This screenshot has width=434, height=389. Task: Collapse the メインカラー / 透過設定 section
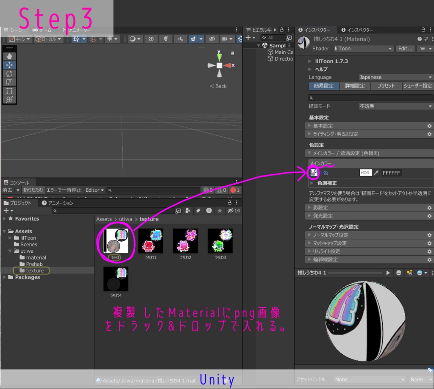(x=370, y=153)
